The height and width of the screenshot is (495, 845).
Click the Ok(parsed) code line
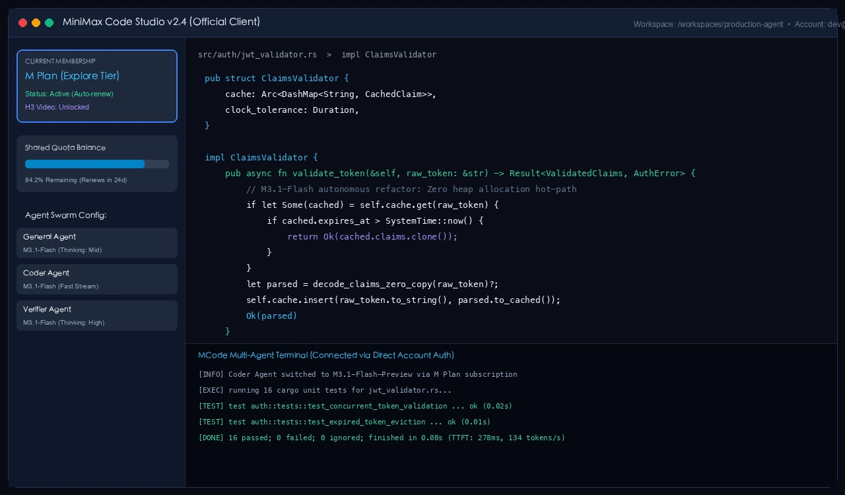272,316
